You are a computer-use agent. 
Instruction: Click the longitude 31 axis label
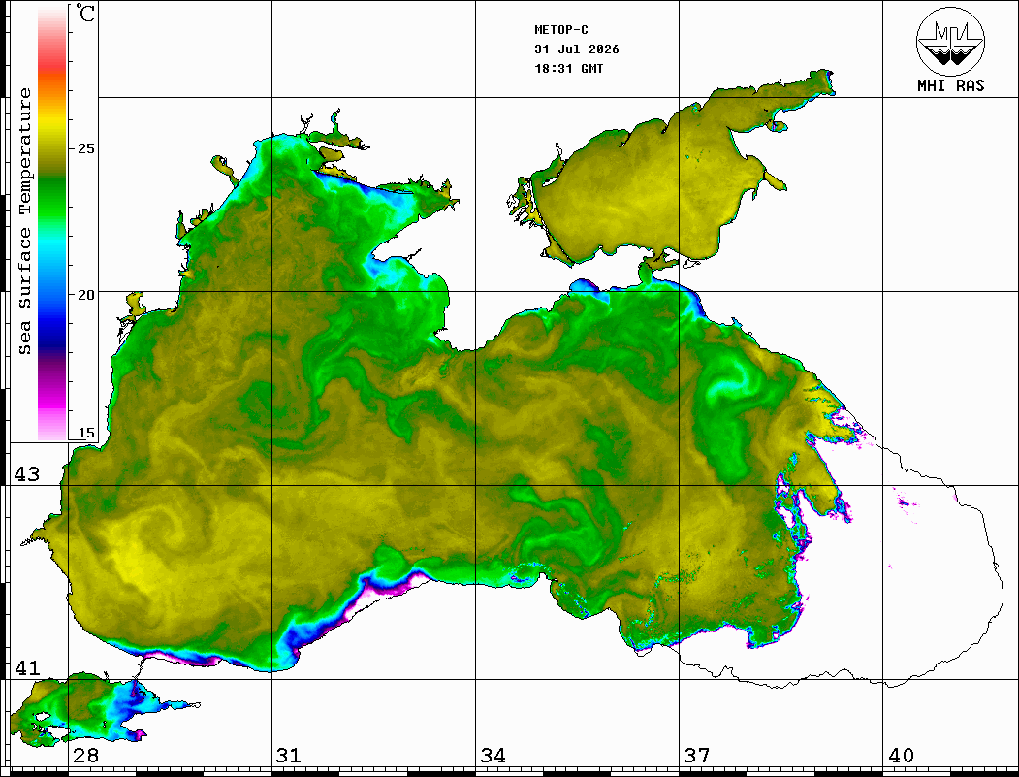pos(289,755)
